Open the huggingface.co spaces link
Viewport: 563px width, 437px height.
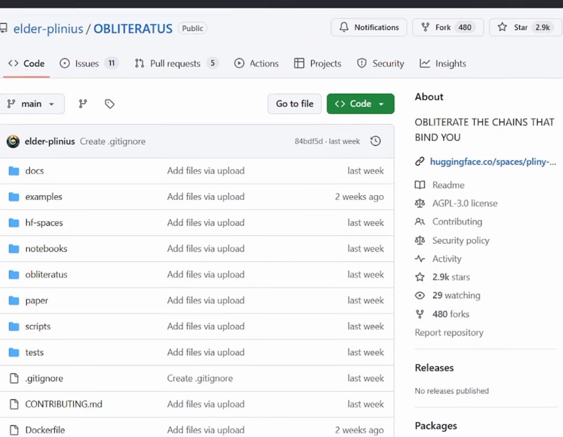pyautogui.click(x=493, y=162)
